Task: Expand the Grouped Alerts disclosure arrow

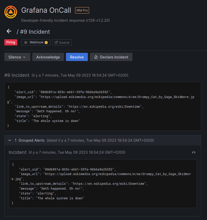Action: (10, 140)
